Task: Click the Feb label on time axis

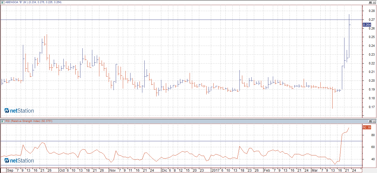Action: click(x=267, y=171)
